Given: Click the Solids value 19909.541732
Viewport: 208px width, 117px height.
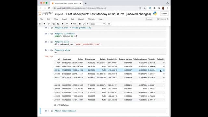Looking at the screenshot, I should click(78, 70).
